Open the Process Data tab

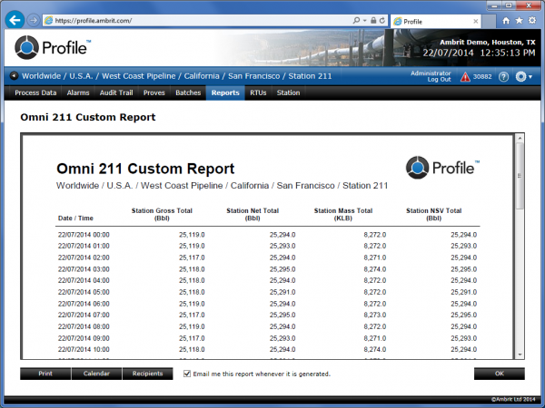[35, 92]
